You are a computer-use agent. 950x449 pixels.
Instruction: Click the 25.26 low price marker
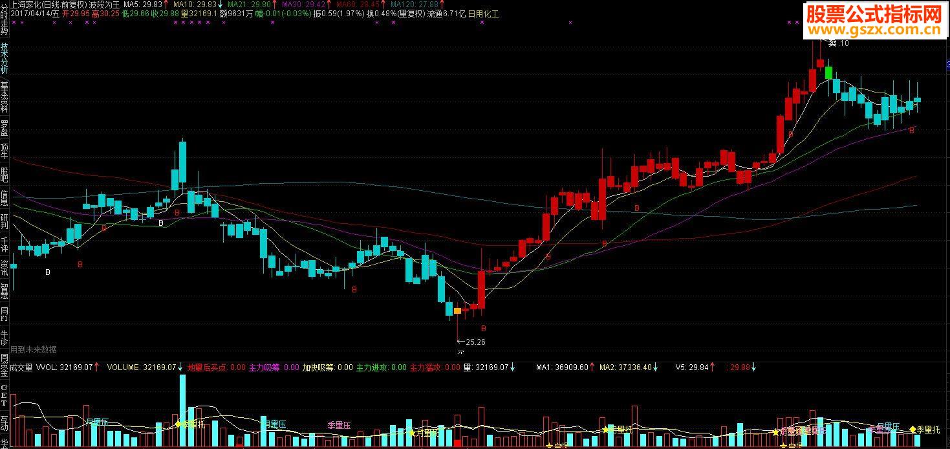471,342
